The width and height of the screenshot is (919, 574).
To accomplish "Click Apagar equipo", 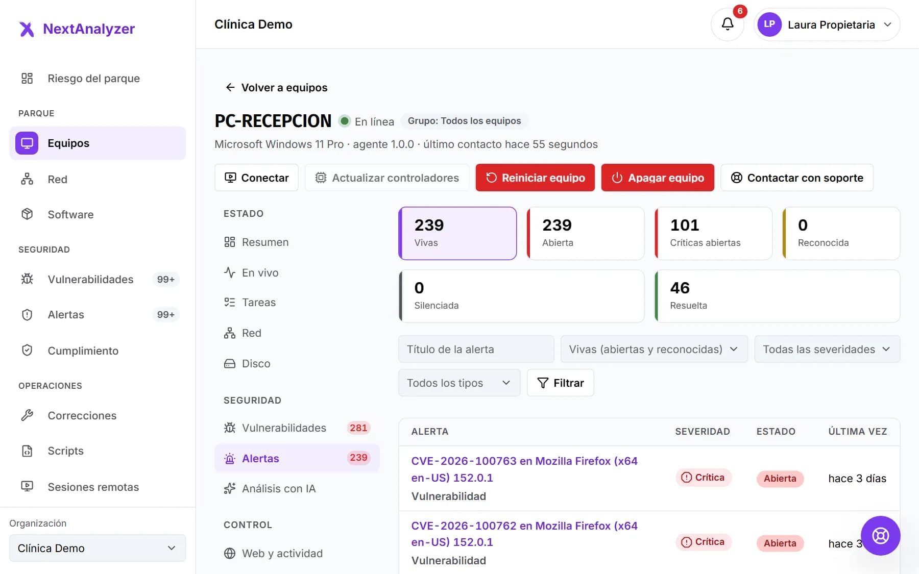I will tap(658, 178).
